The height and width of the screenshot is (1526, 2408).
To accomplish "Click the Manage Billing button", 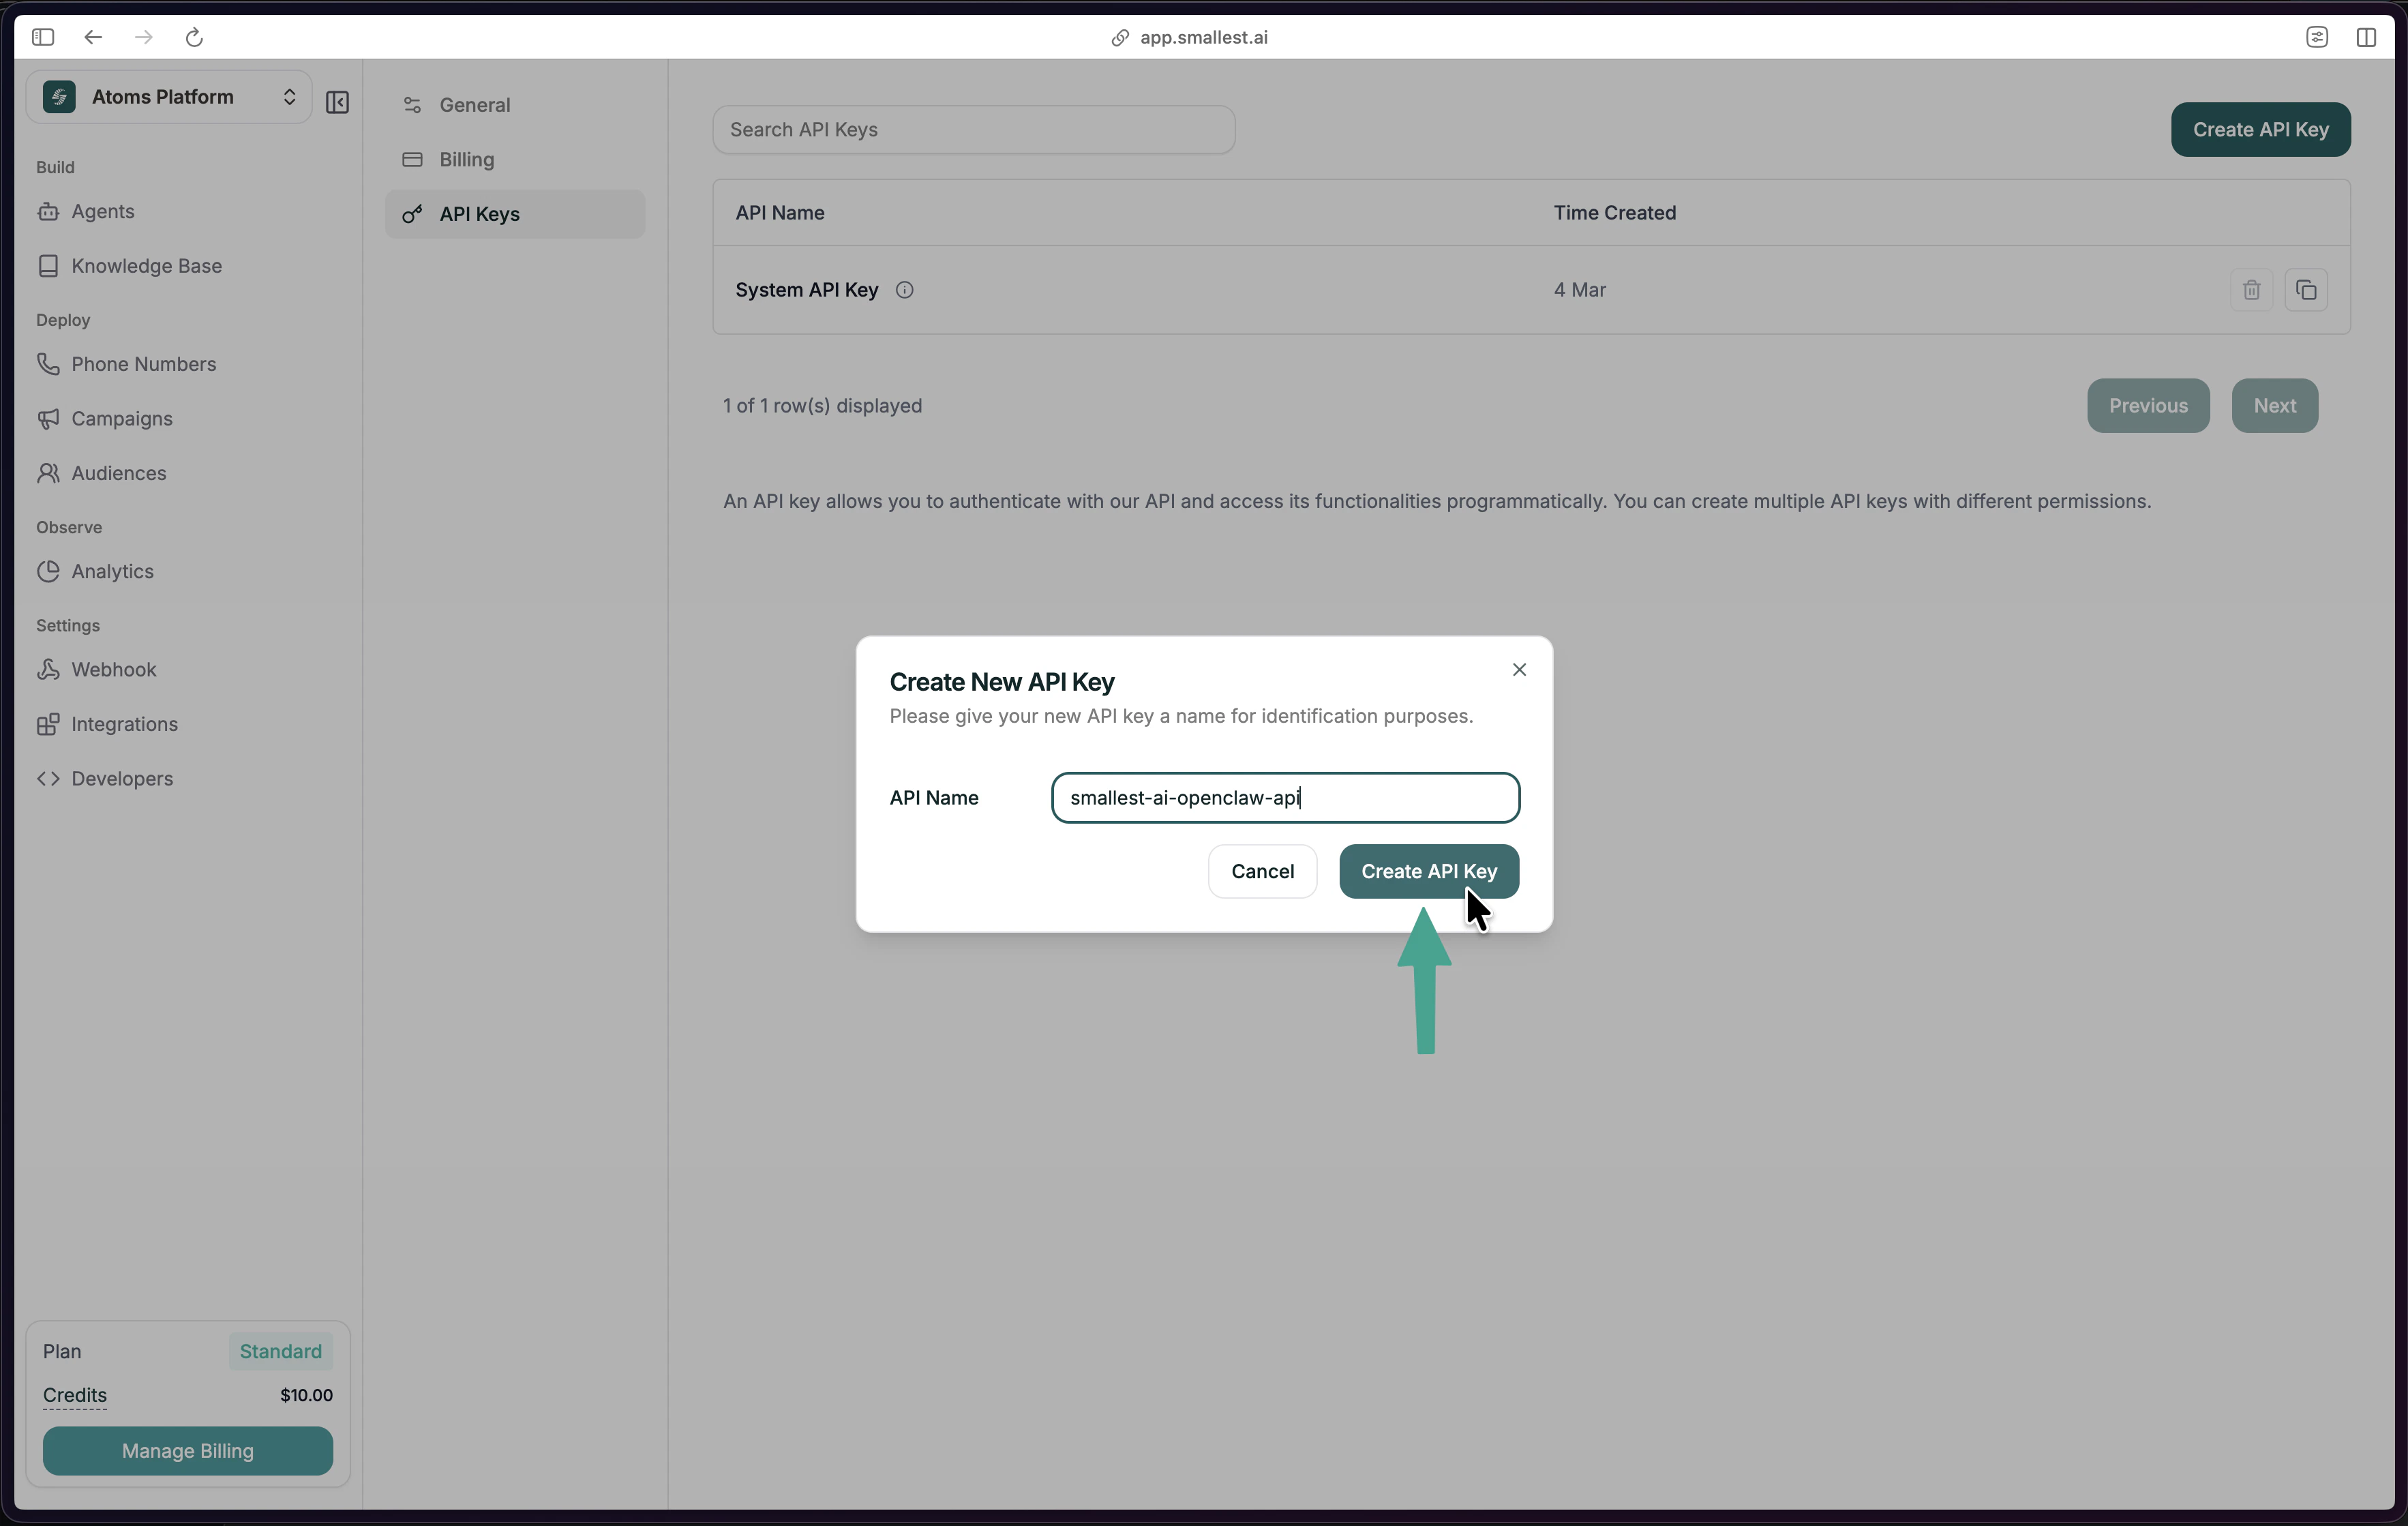I will tap(187, 1451).
